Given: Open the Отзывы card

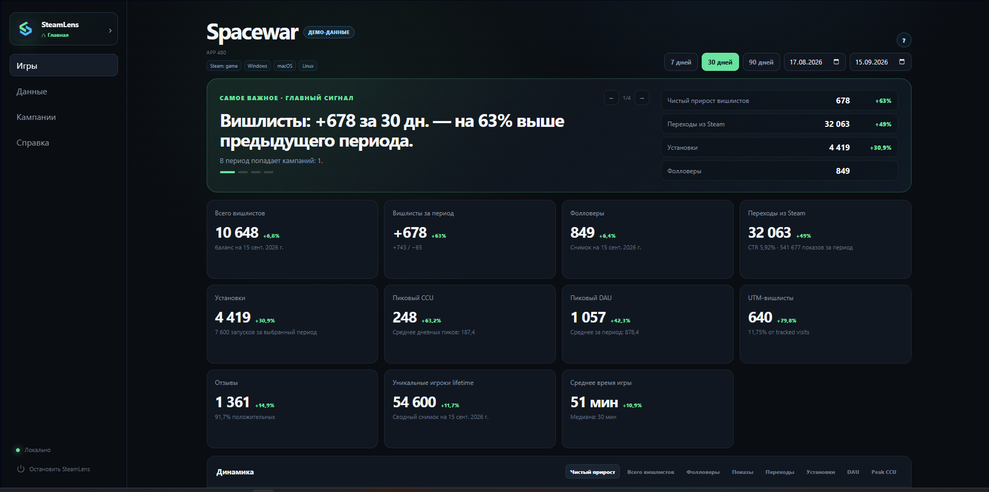Looking at the screenshot, I should (292, 409).
